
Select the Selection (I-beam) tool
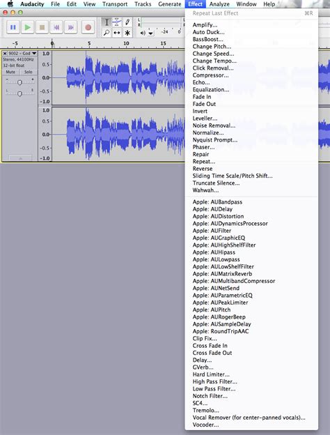pos(107,22)
